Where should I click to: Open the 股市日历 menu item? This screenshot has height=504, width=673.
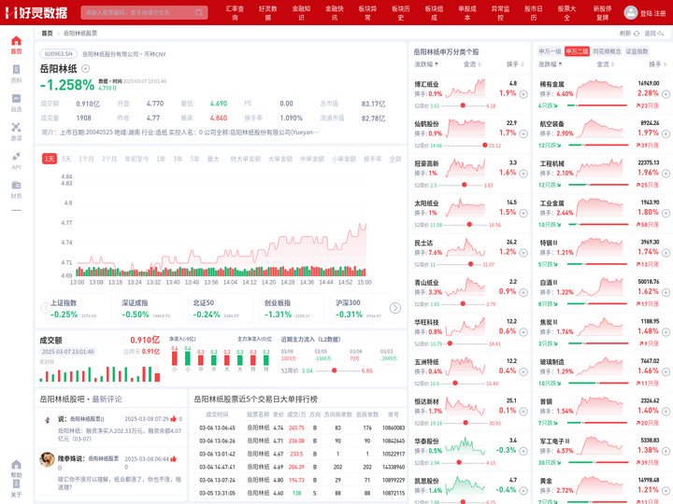point(534,13)
